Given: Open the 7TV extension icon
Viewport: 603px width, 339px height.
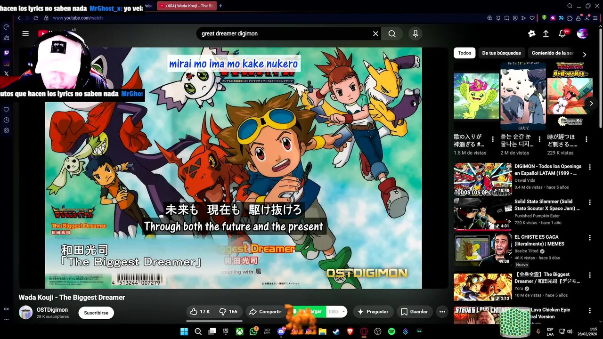Looking at the screenshot, I should (x=561, y=18).
